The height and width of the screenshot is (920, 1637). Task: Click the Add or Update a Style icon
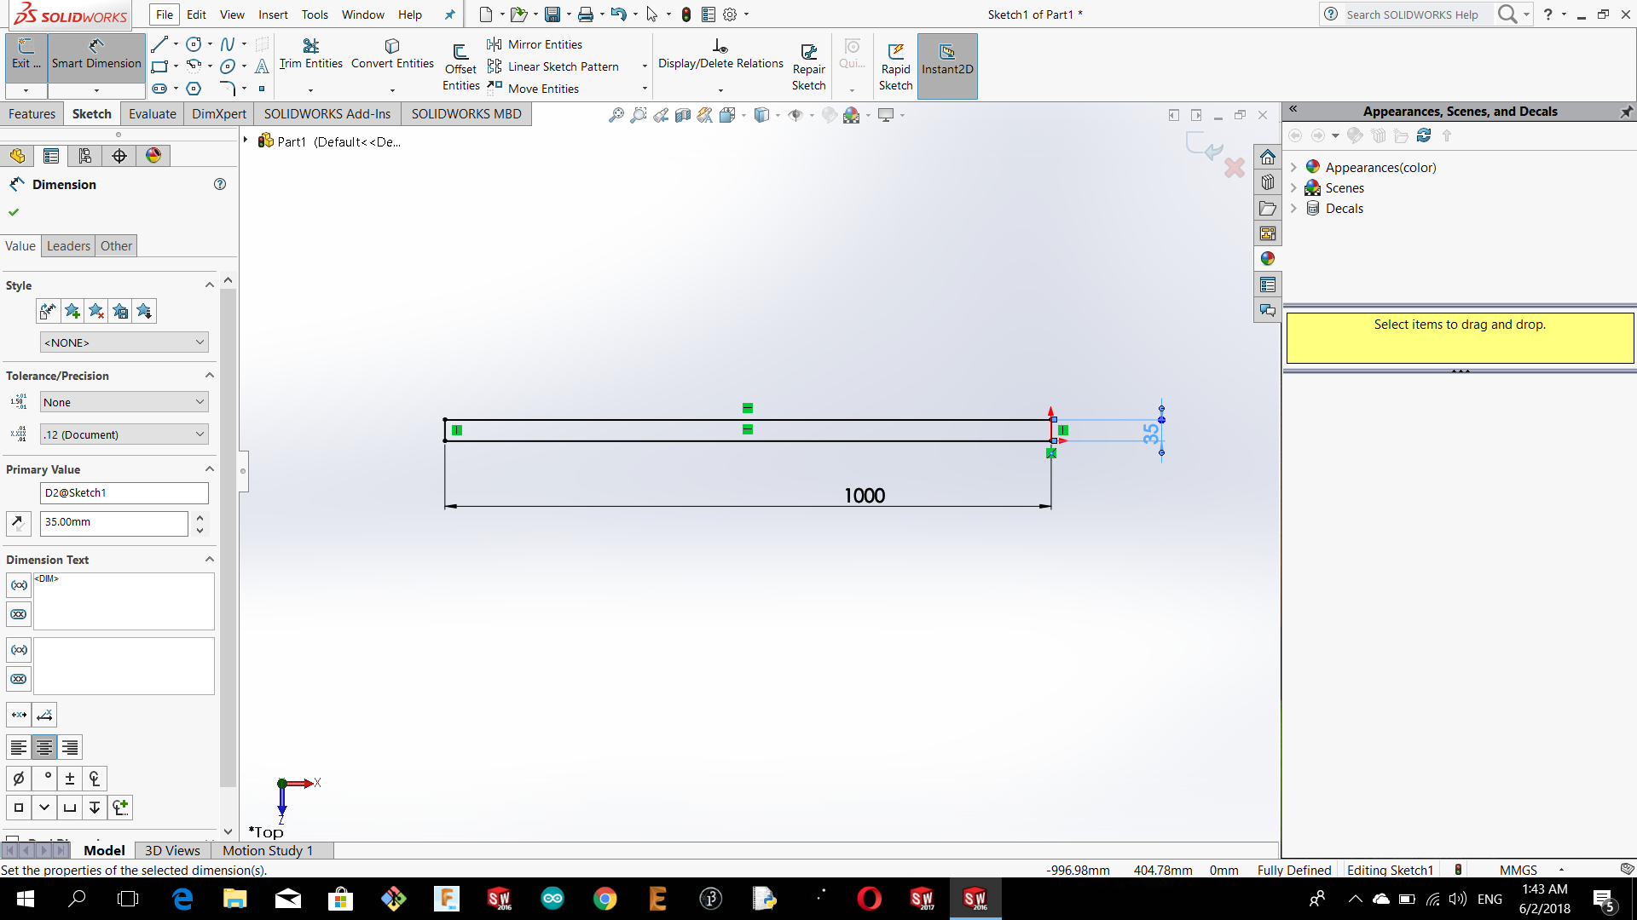pos(72,311)
